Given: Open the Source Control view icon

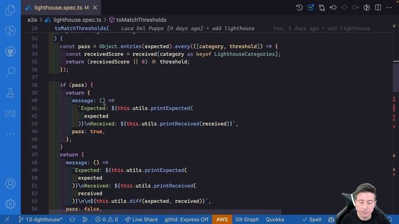Looking at the screenshot, I should click(10, 30).
